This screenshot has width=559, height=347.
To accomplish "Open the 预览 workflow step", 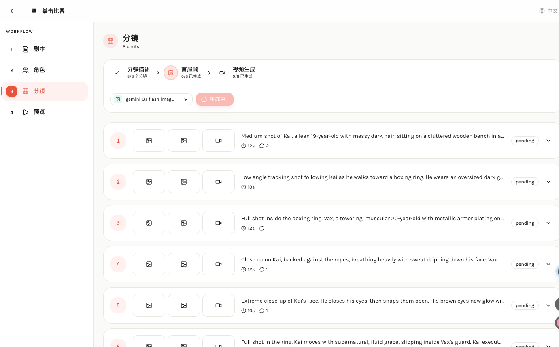I will pyautogui.click(x=39, y=112).
